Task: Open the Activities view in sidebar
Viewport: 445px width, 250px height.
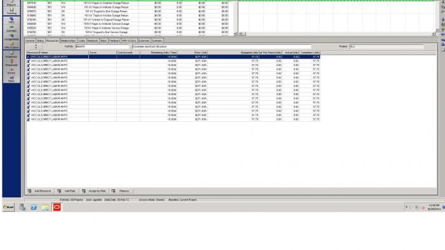Action: [11, 29]
